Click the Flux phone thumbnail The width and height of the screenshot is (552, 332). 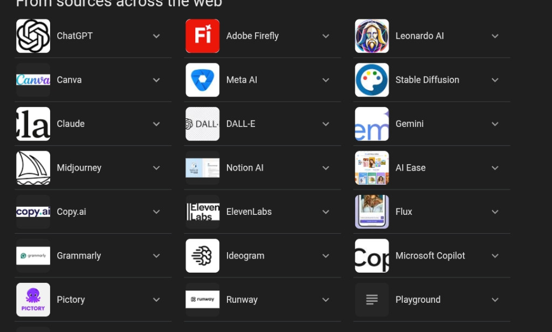tap(372, 212)
